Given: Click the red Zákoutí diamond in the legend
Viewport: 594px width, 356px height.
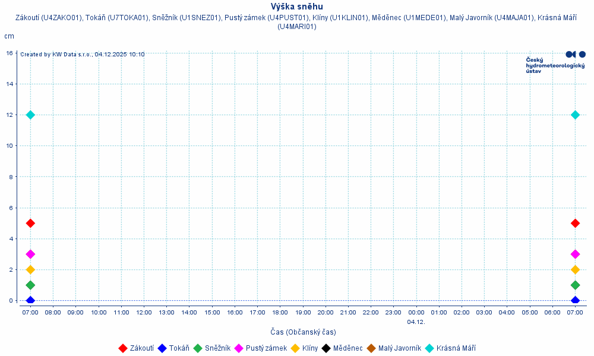Looking at the screenshot, I should coord(123,348).
